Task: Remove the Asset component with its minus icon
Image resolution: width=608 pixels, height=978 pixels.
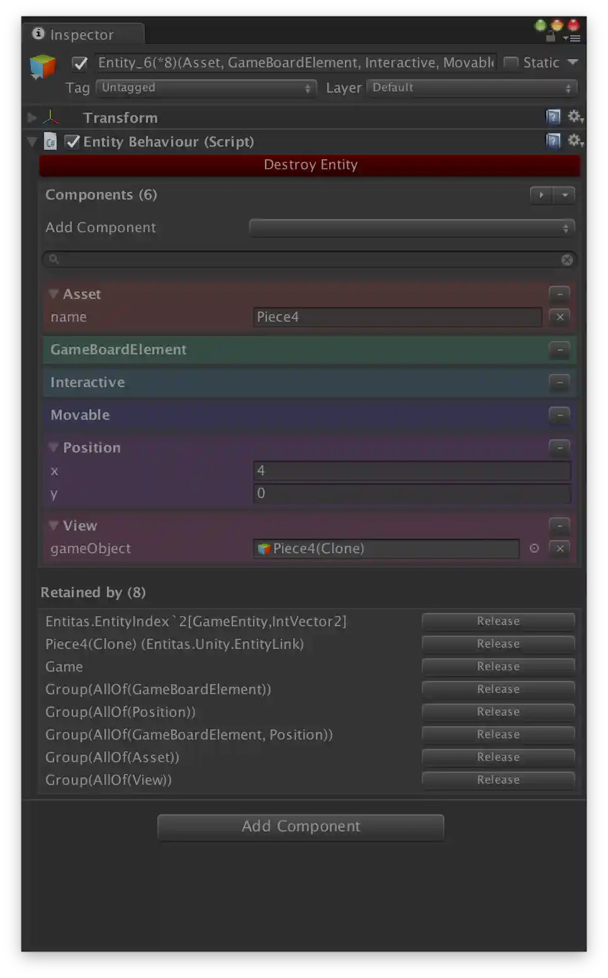Action: pos(559,293)
